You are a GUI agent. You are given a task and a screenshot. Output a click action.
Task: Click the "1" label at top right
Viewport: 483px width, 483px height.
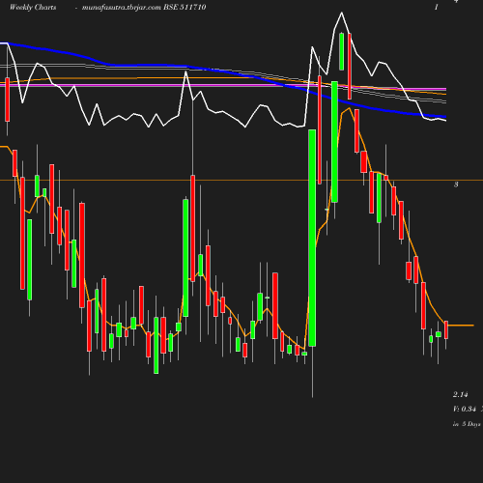[437, 7]
